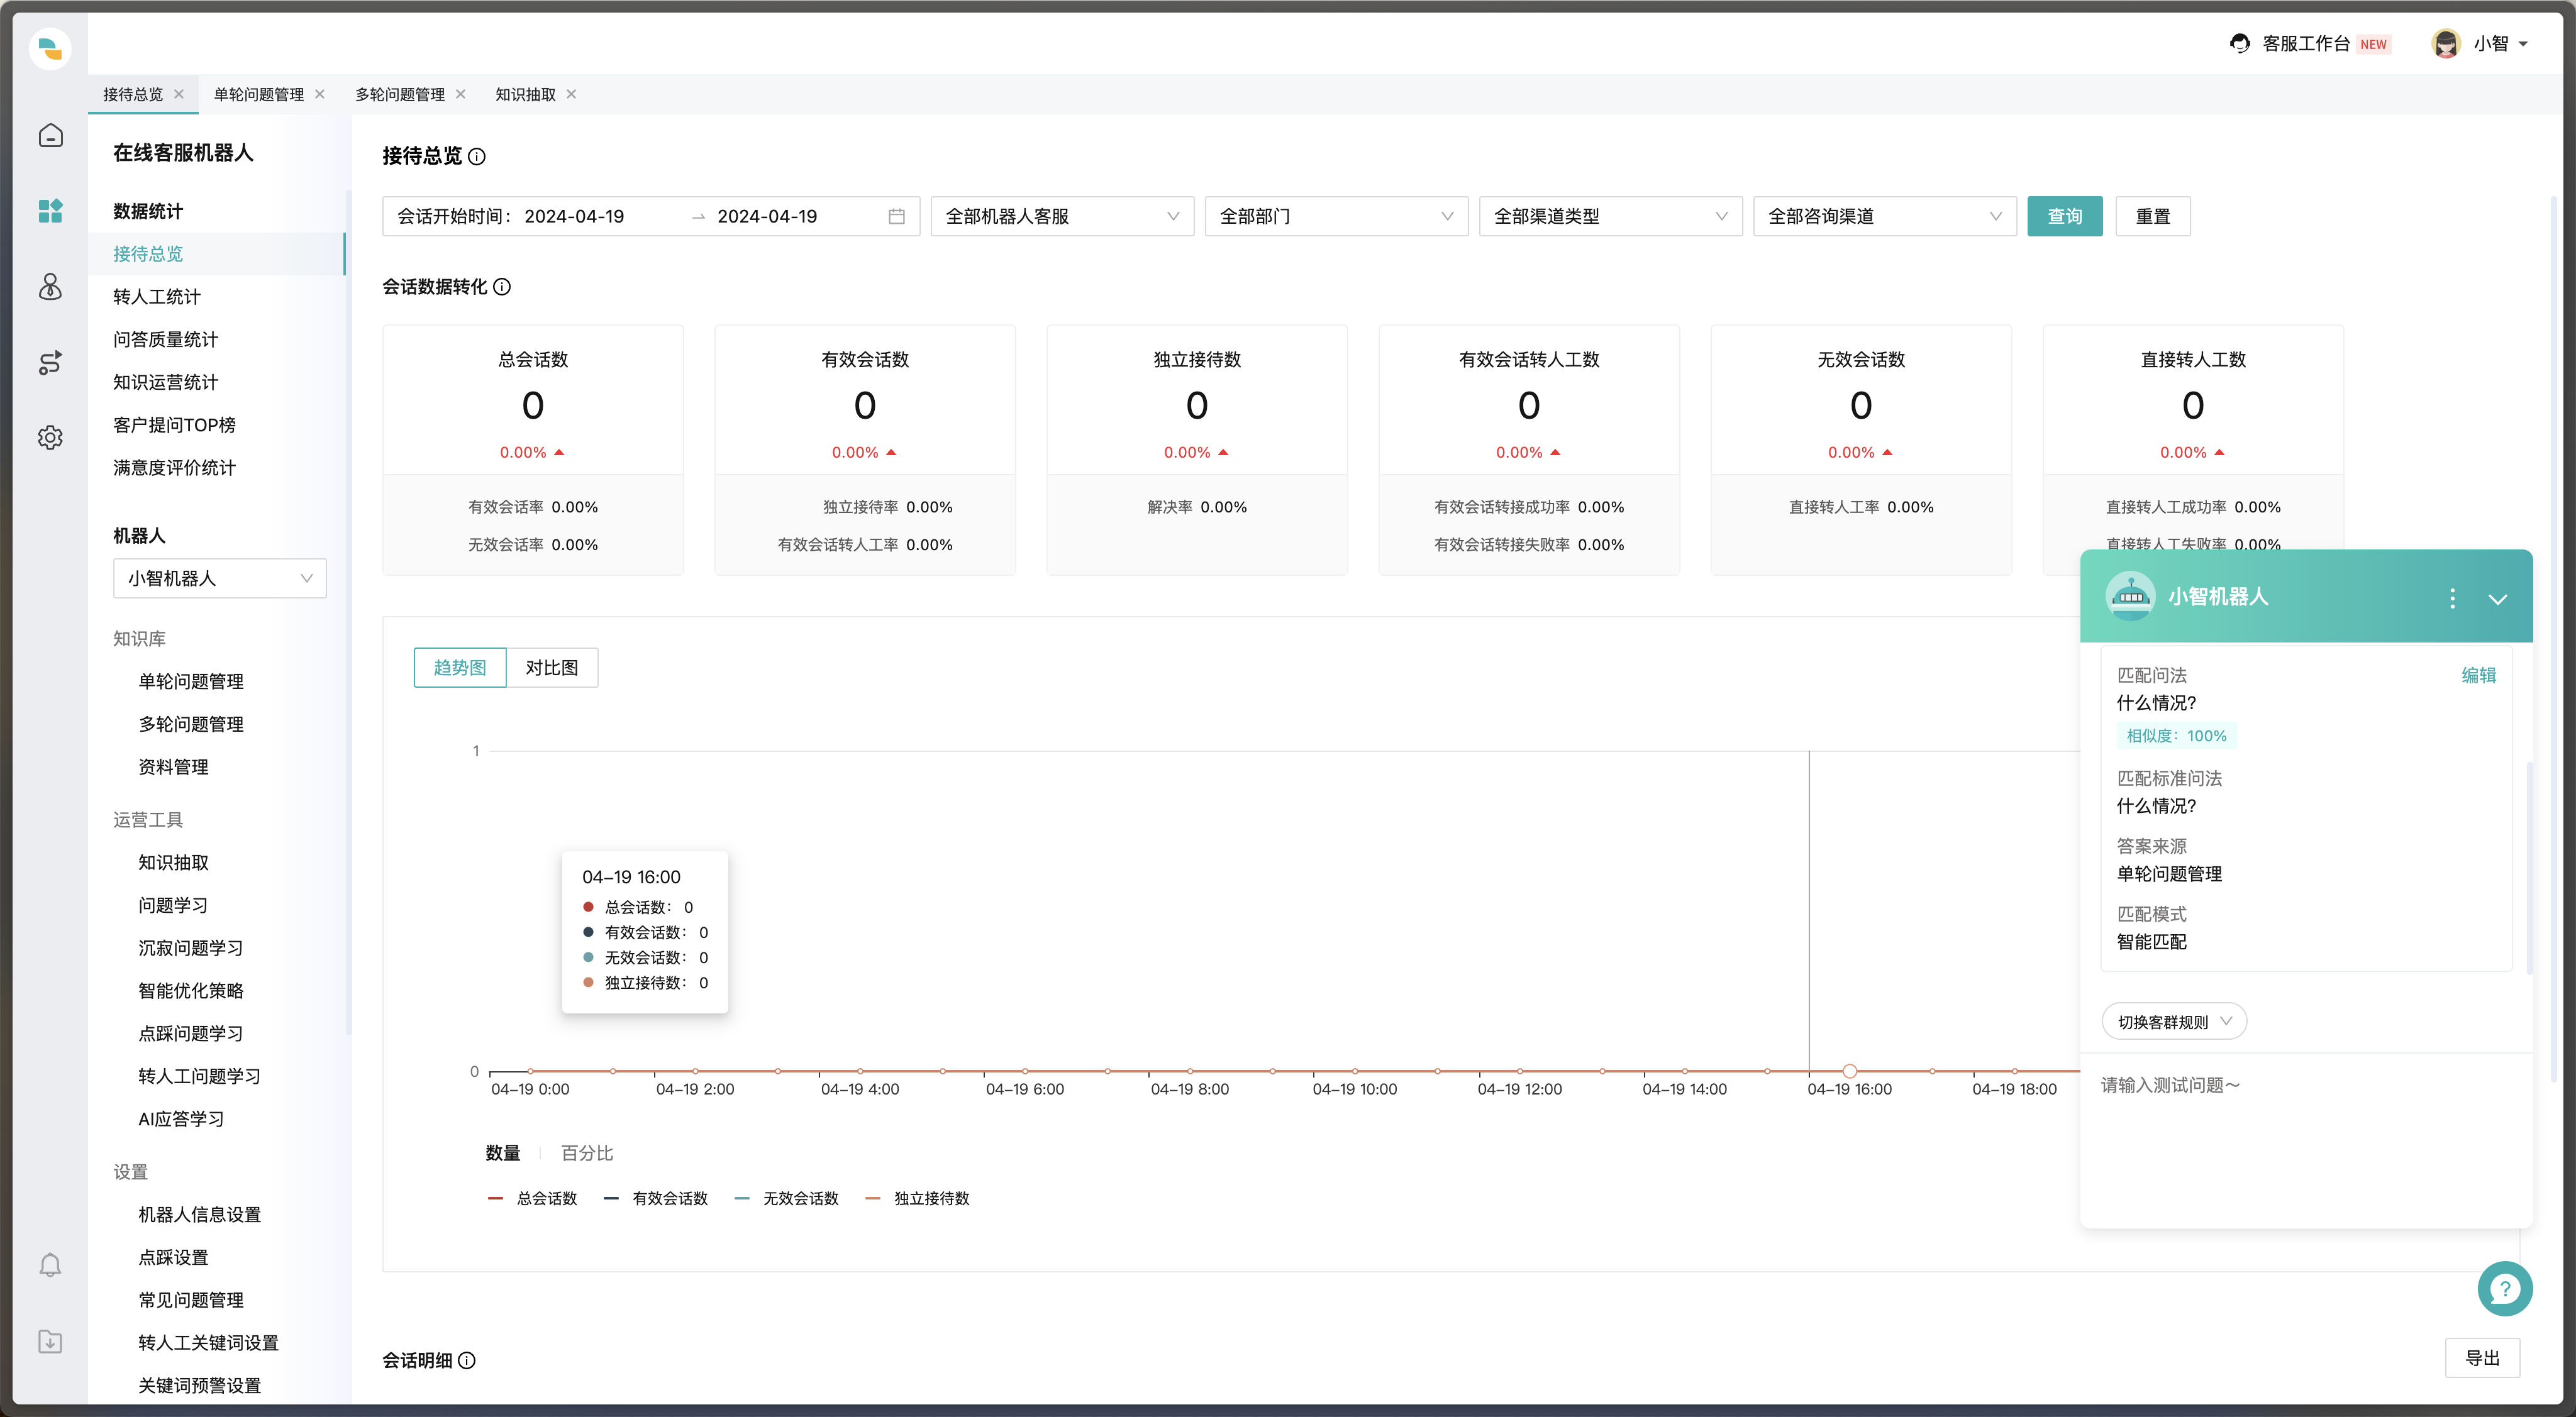Click the 请输入测试问题 chat input
The height and width of the screenshot is (1417, 2576).
point(2306,1139)
